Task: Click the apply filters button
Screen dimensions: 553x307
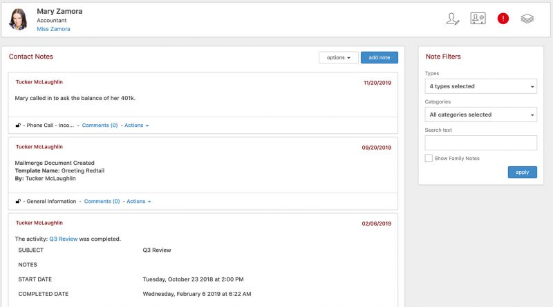Action: [x=523, y=172]
